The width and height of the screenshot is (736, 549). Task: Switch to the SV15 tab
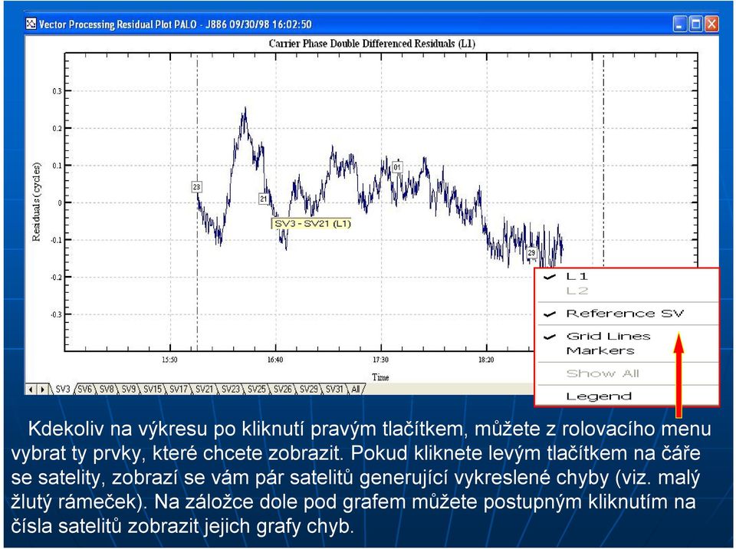(x=152, y=389)
